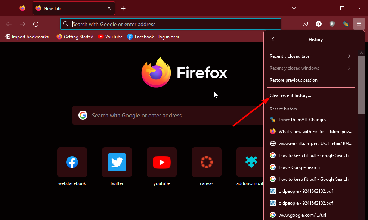This screenshot has width=368, height=220.
Task: Click the Google logo in search box
Action: 83,115
